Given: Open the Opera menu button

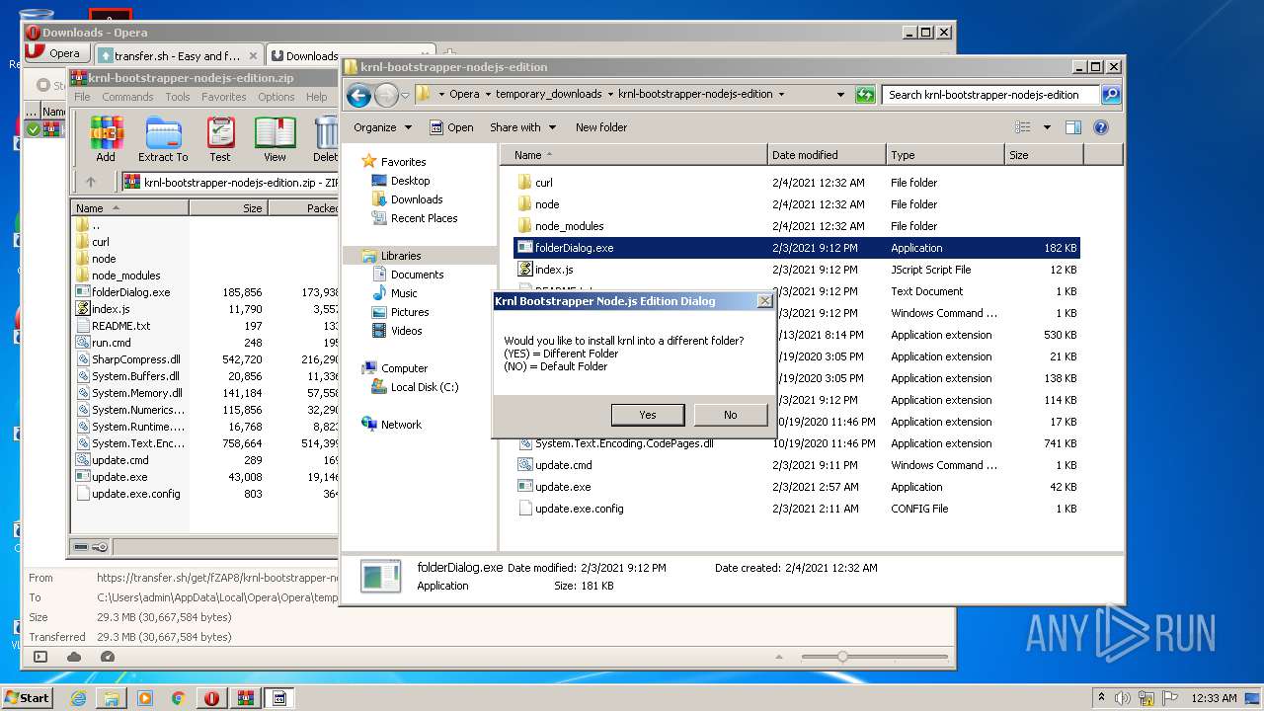Looking at the screenshot, I should [55, 54].
